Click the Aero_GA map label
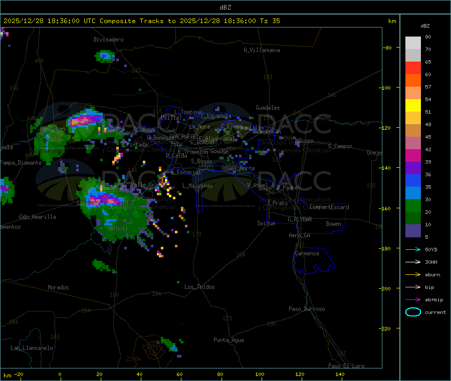Image resolution: width=451 pixels, height=381 pixels. click(300, 235)
